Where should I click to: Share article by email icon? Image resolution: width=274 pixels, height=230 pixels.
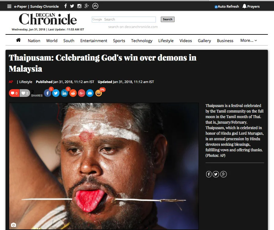point(90,93)
